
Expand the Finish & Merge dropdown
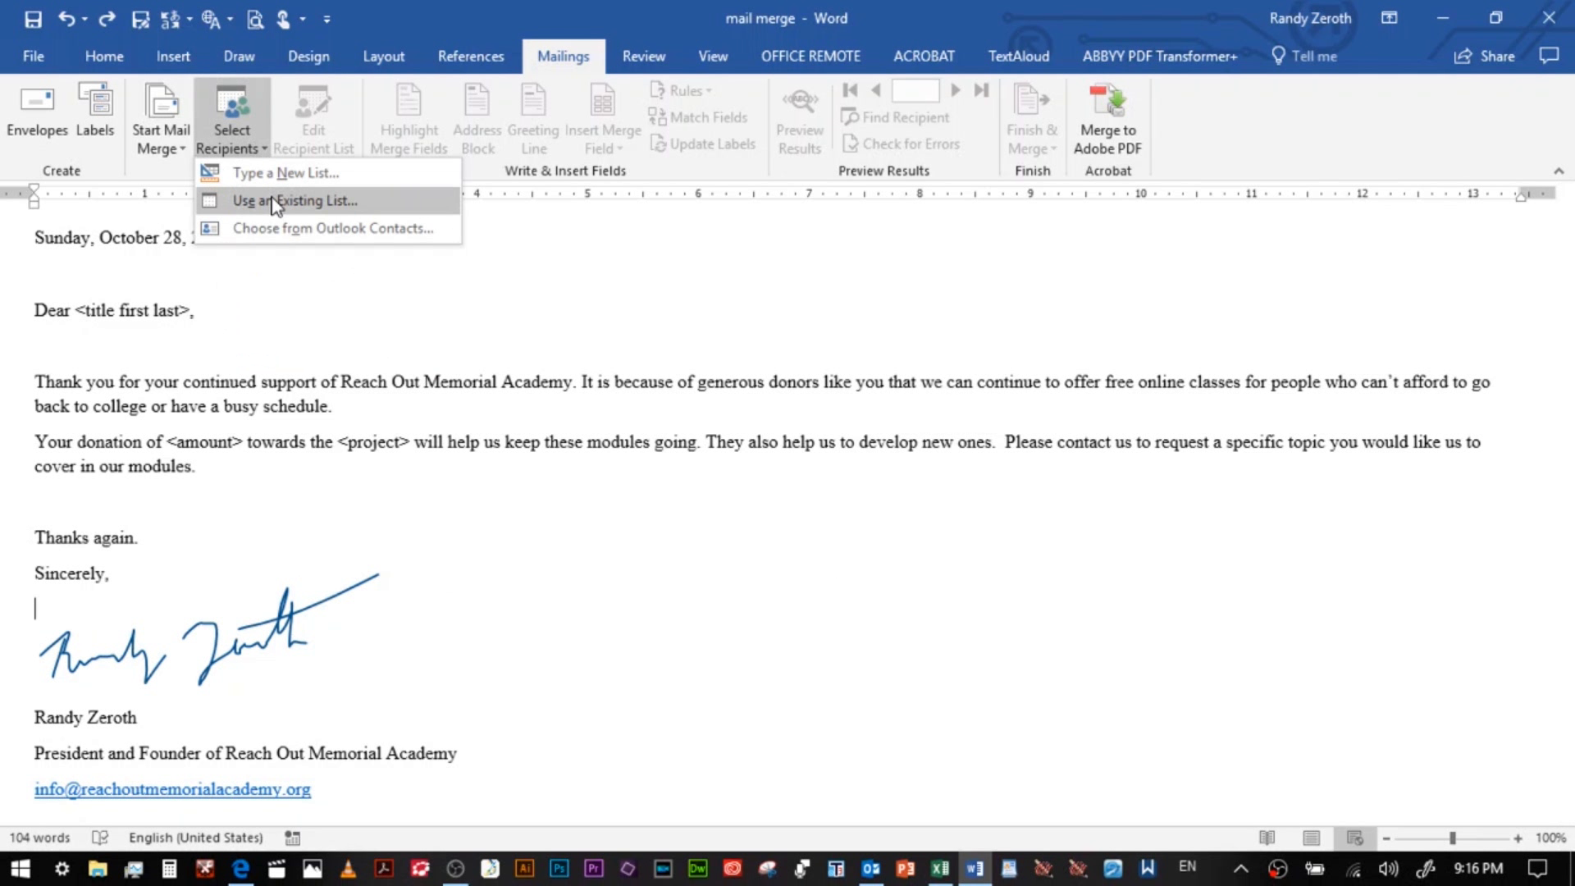(1031, 116)
